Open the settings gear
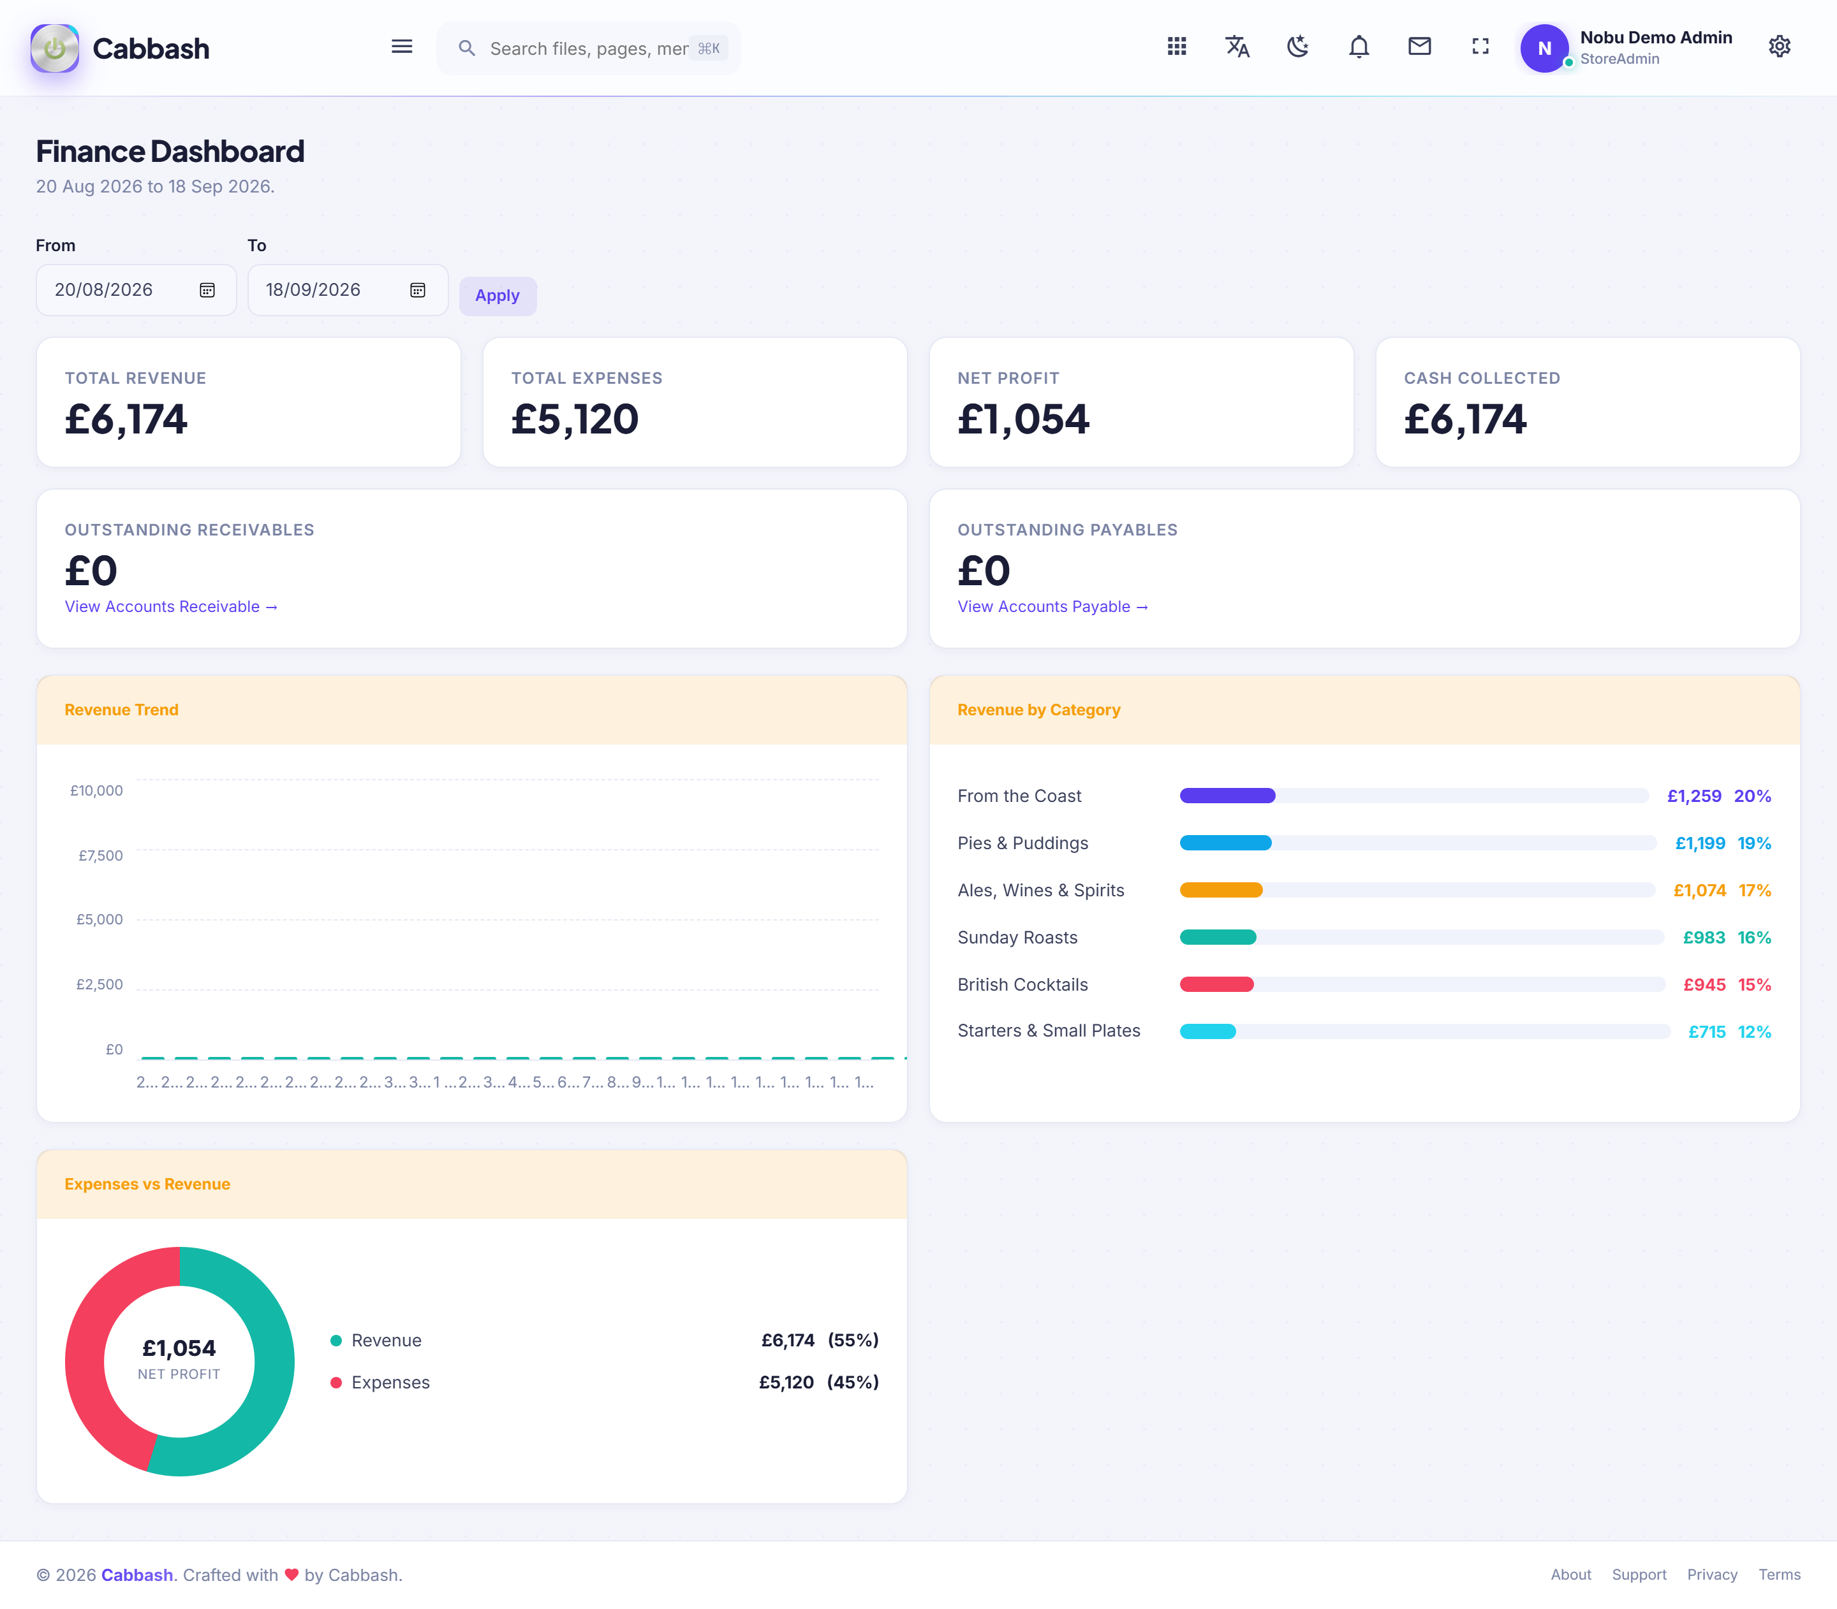 1780,47
